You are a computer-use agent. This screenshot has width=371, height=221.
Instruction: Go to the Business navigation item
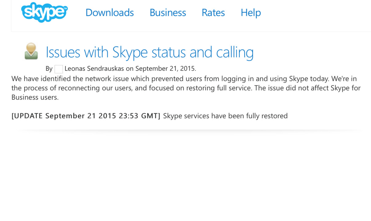point(168,13)
